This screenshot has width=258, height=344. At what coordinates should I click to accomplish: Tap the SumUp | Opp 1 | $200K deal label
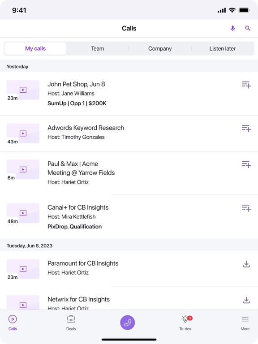click(x=77, y=103)
